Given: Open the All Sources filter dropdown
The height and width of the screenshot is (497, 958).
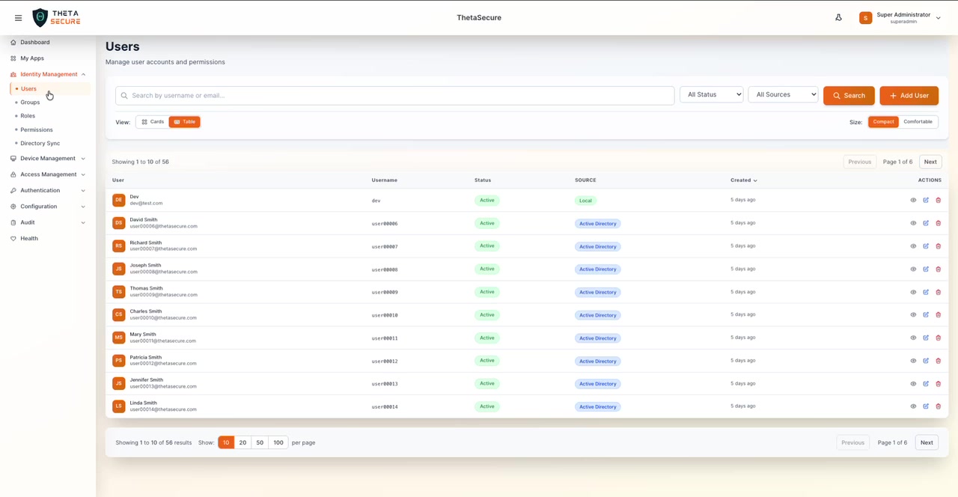Looking at the screenshot, I should (x=783, y=94).
